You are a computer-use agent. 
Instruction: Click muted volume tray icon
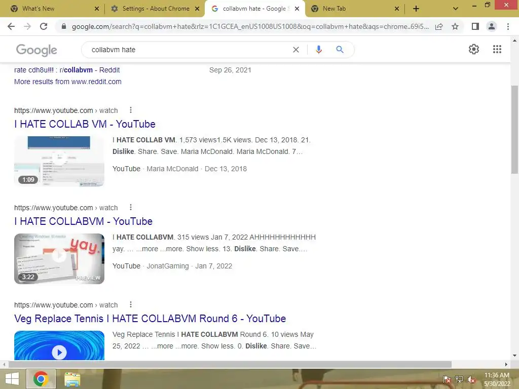(x=471, y=379)
